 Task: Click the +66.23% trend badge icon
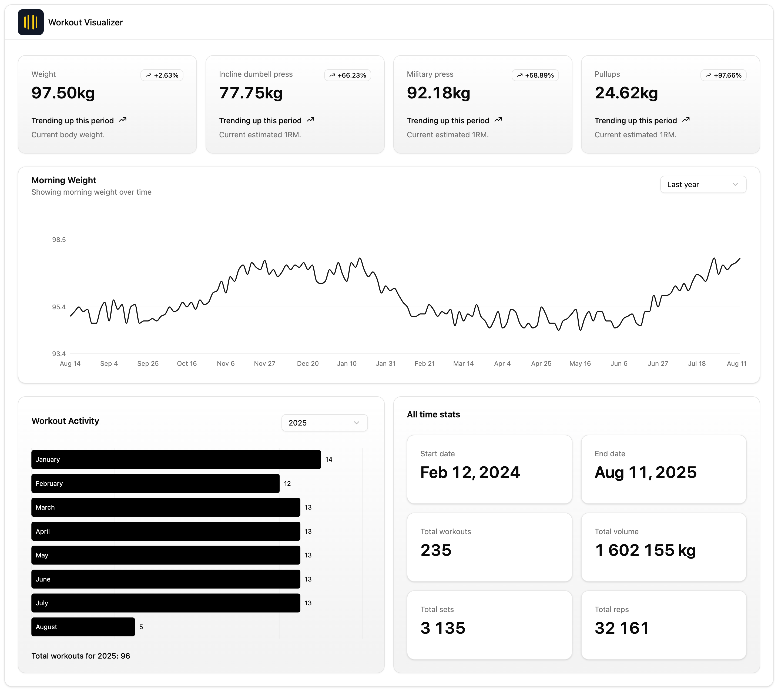click(332, 75)
